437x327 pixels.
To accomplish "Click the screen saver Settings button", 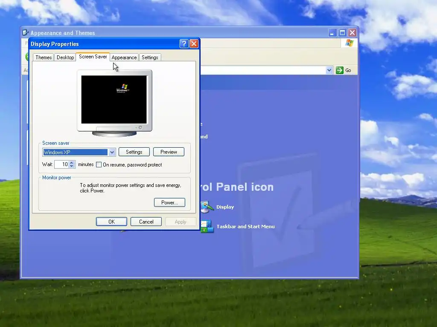I will click(x=134, y=152).
